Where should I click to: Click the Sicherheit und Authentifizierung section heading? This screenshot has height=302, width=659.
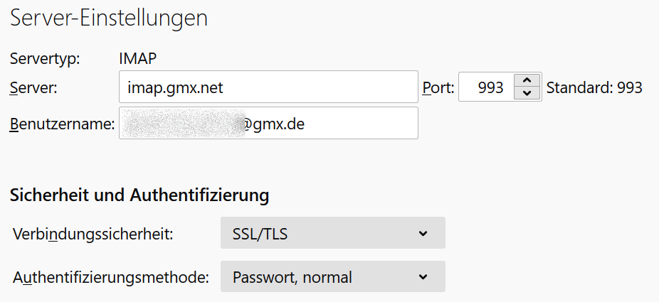tap(139, 195)
